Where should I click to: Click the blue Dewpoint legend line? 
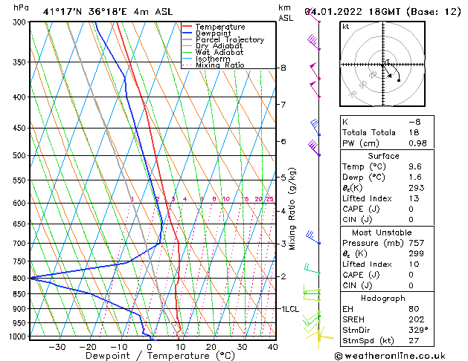(187, 33)
